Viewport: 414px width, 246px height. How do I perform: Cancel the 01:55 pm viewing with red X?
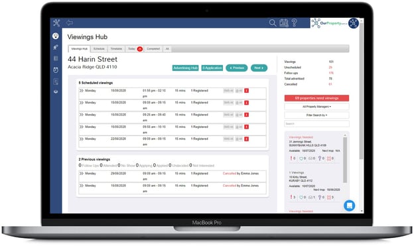[x=246, y=91]
